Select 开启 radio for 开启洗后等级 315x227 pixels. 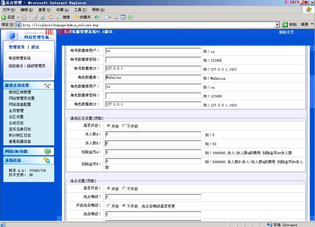click(x=109, y=206)
